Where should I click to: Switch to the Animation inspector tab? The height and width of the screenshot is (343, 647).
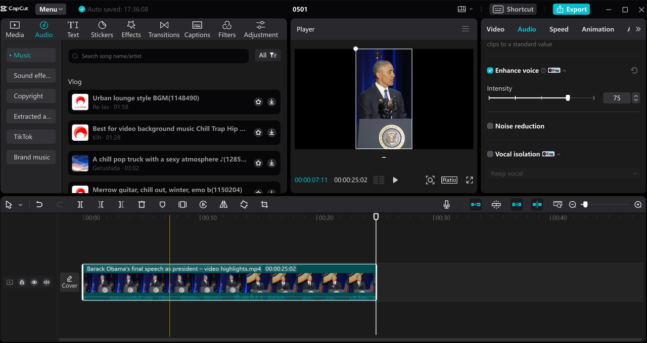(597, 29)
